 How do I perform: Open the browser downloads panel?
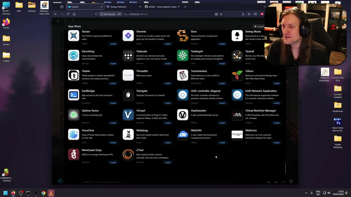click(243, 14)
